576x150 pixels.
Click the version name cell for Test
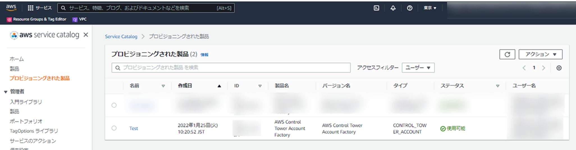[342, 128]
